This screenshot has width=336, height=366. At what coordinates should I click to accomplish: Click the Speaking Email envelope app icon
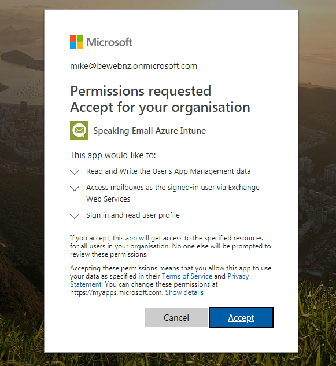coord(79,130)
